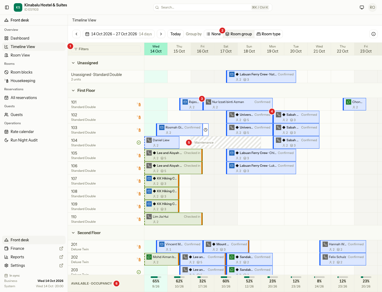
Task: Click the clean status checkmark for room 104
Action: 139,143
